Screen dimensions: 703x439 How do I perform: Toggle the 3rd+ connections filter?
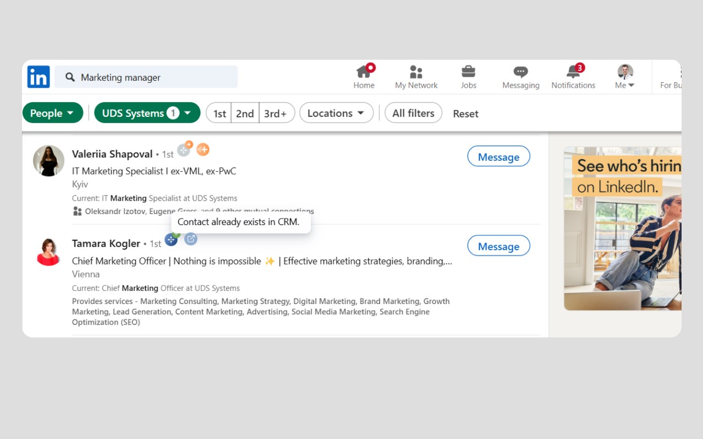[x=276, y=113]
